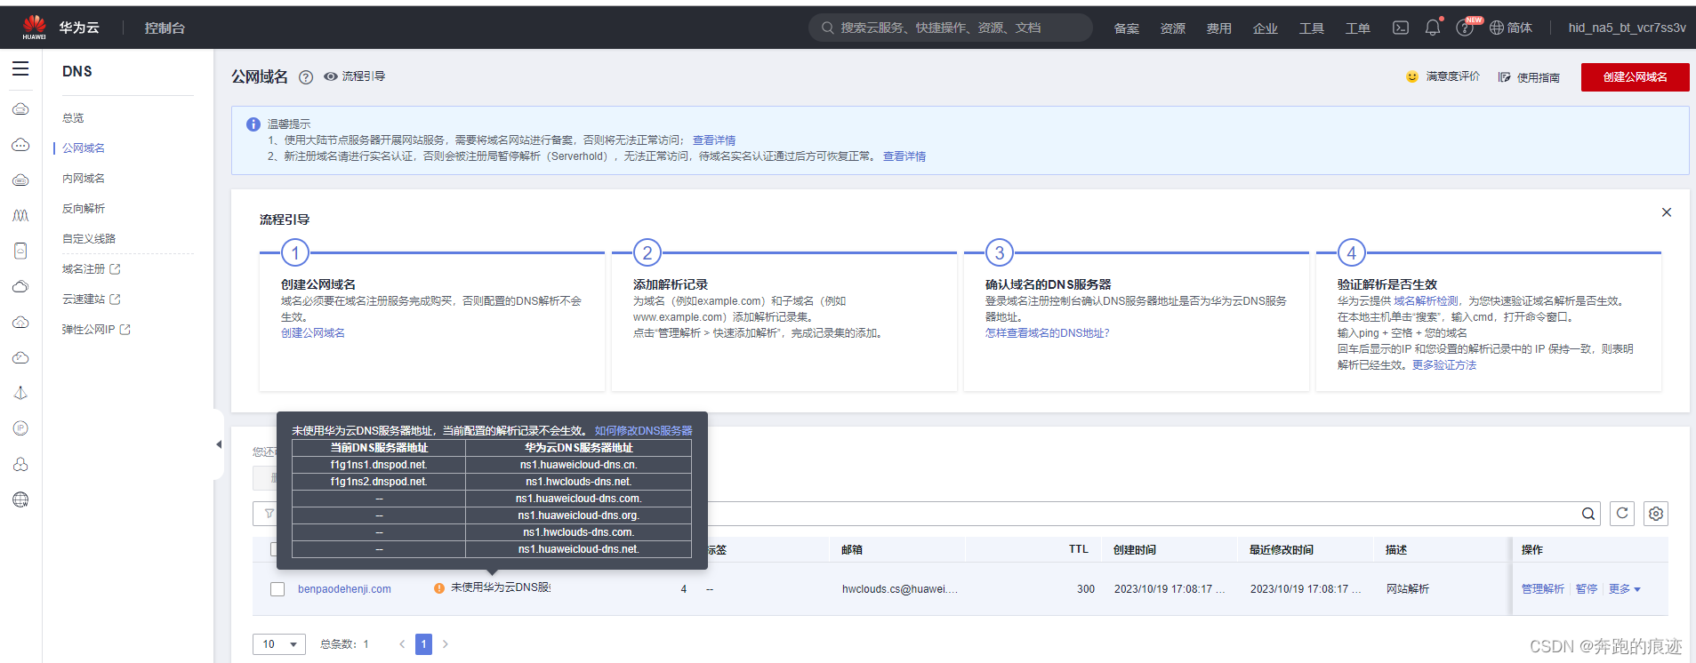
Task: Expand the 更多 dropdown in the row
Action: click(1624, 589)
